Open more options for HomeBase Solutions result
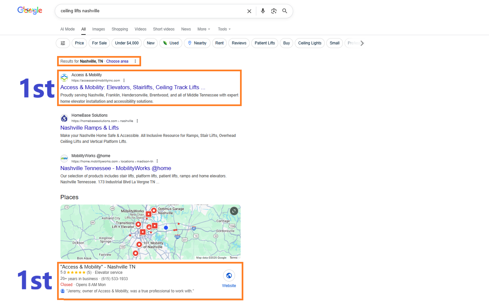The image size is (489, 302). tap(137, 121)
